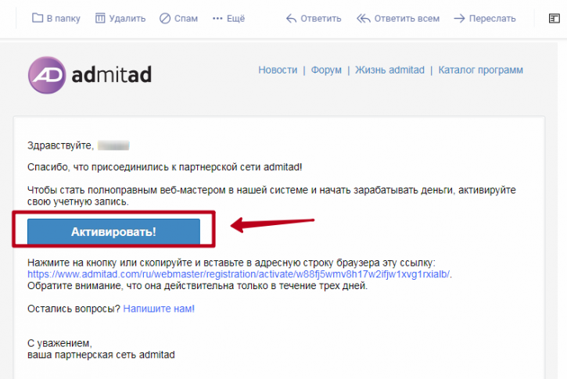This screenshot has width=567, height=379.
Task: Click the trash icon next to "Удалить"
Action: tap(100, 18)
